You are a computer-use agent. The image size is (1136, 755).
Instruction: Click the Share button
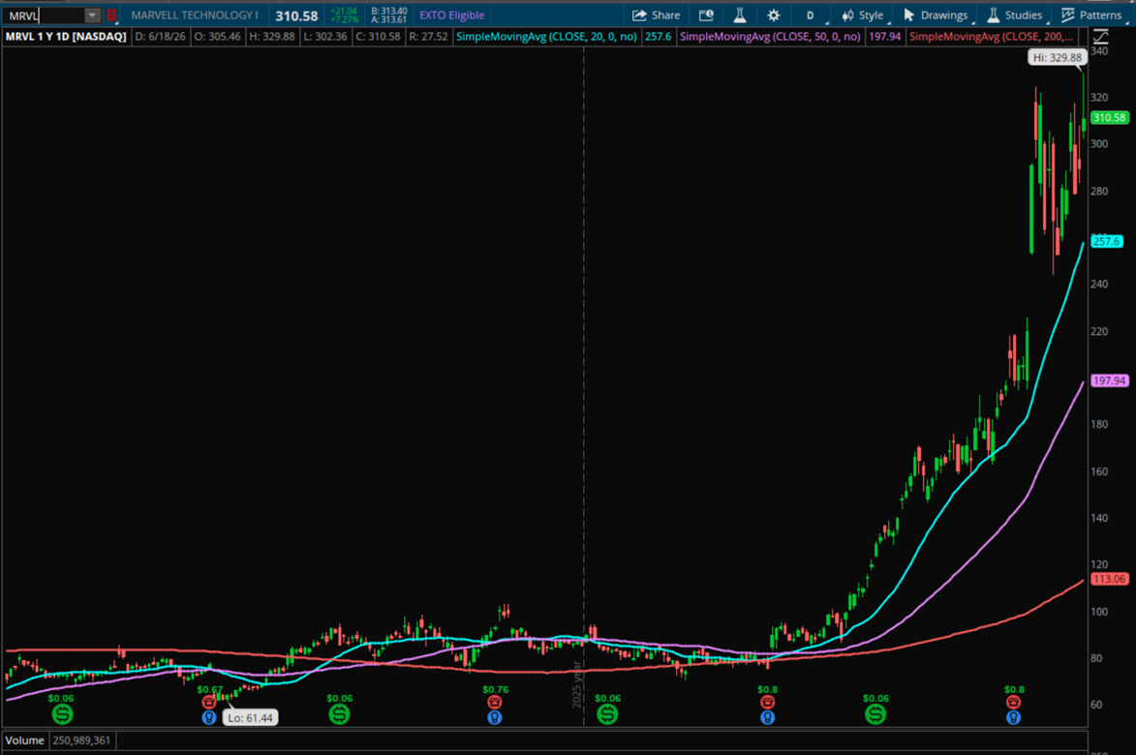[657, 15]
